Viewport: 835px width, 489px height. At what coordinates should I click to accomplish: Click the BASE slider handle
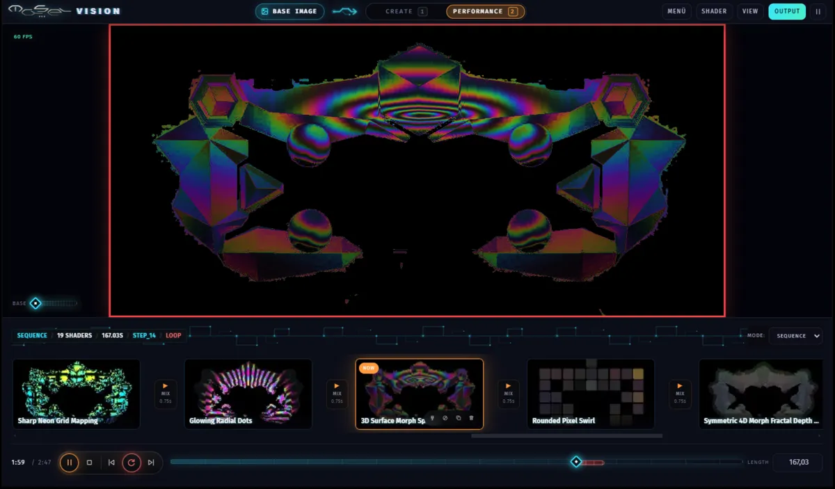pyautogui.click(x=35, y=303)
